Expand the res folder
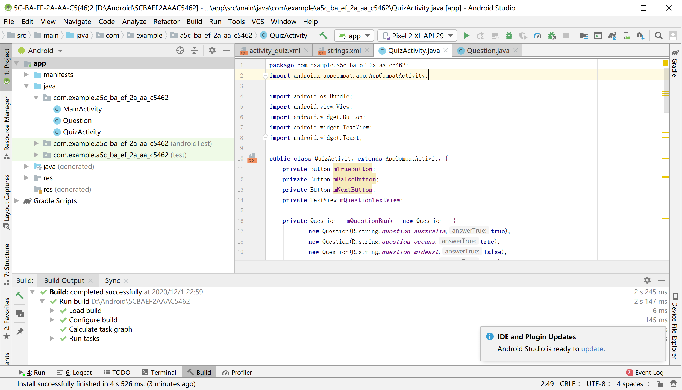The image size is (682, 390). (26, 178)
